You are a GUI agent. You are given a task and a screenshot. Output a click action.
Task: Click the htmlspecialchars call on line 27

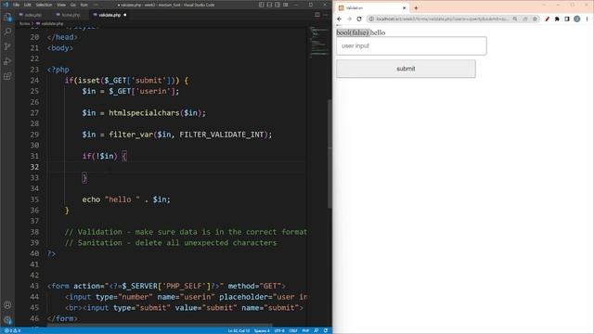point(144,113)
